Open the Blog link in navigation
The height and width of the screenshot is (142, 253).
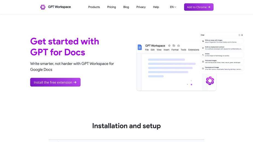point(126,7)
